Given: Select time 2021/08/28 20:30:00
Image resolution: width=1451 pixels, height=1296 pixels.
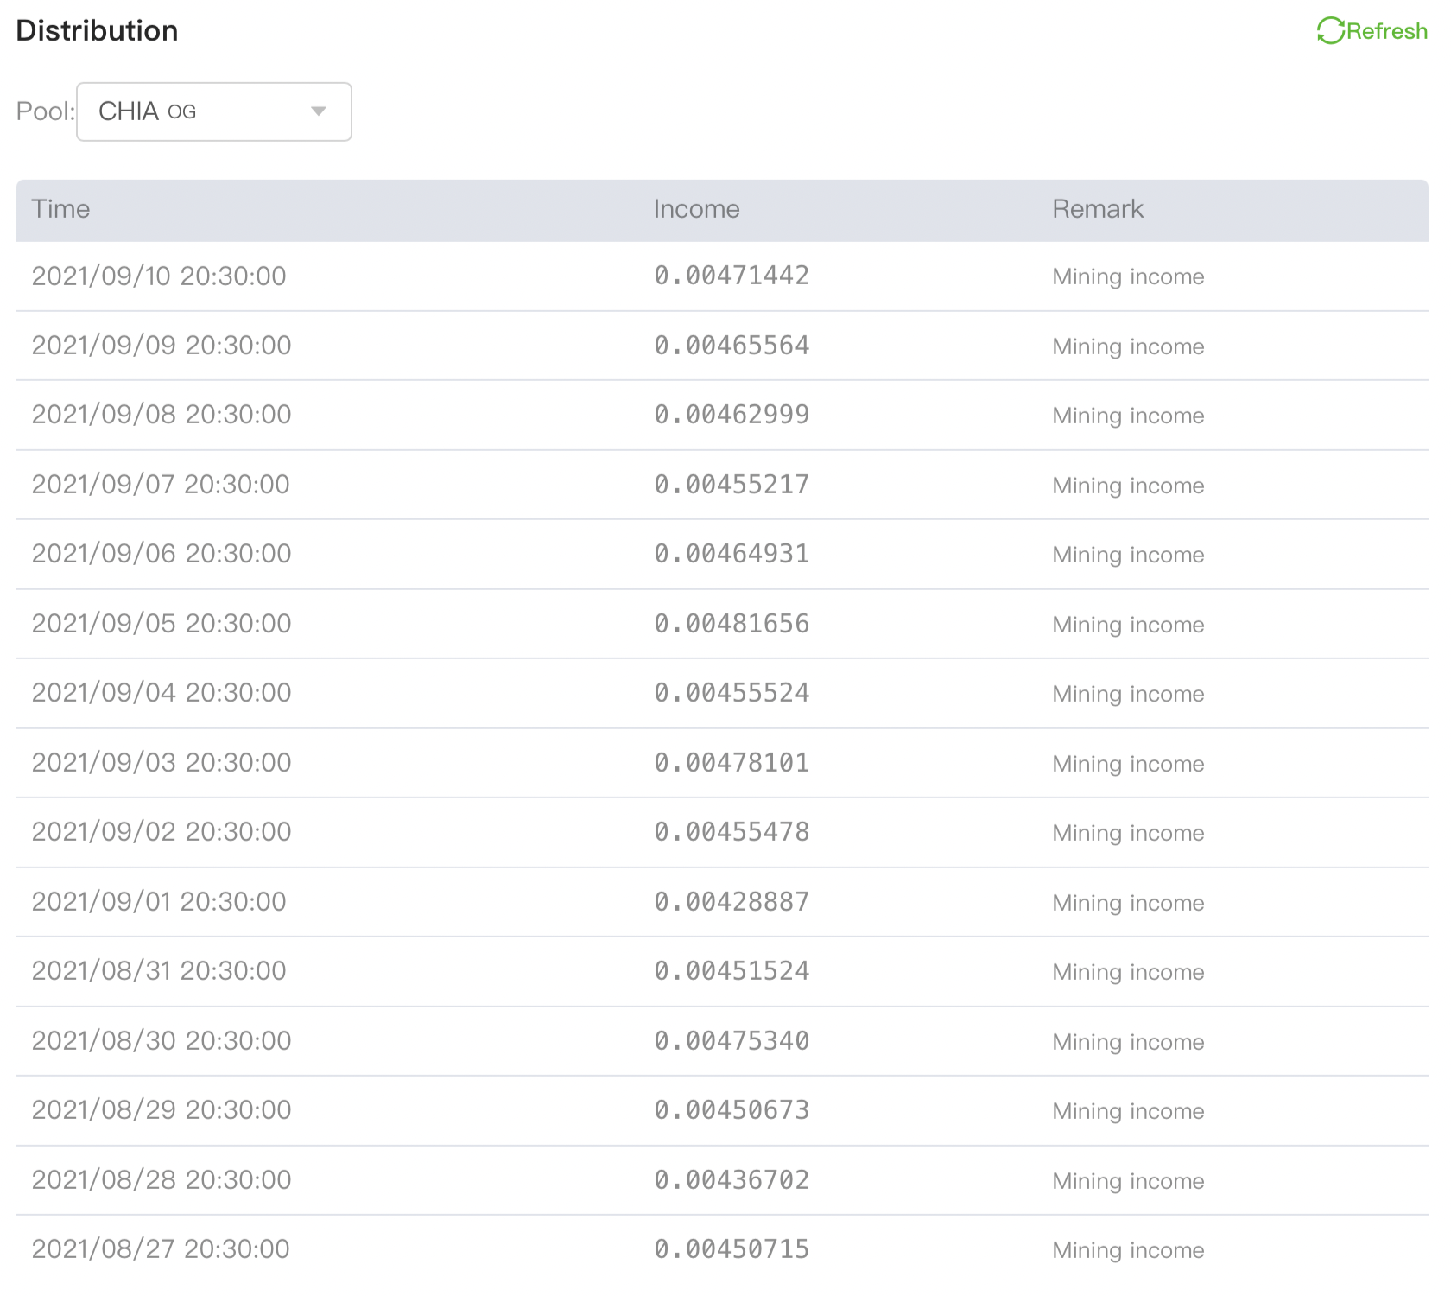Looking at the screenshot, I should coord(162,1180).
